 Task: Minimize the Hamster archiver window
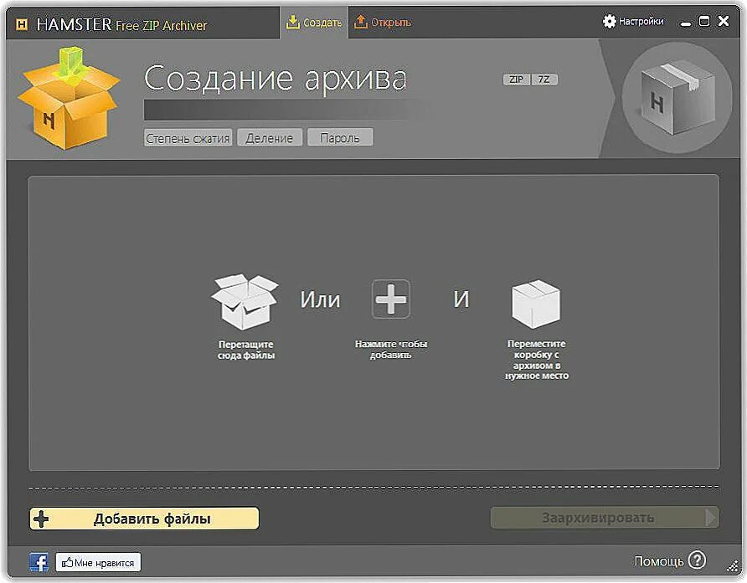tap(686, 23)
